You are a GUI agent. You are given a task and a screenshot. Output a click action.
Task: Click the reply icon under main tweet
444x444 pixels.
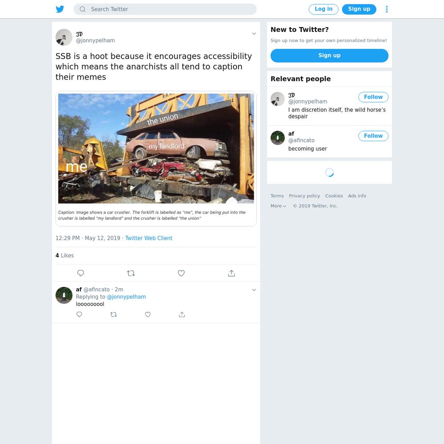[80, 273]
